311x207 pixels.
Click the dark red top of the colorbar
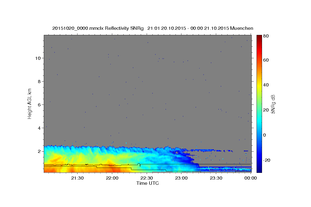coord(259,37)
